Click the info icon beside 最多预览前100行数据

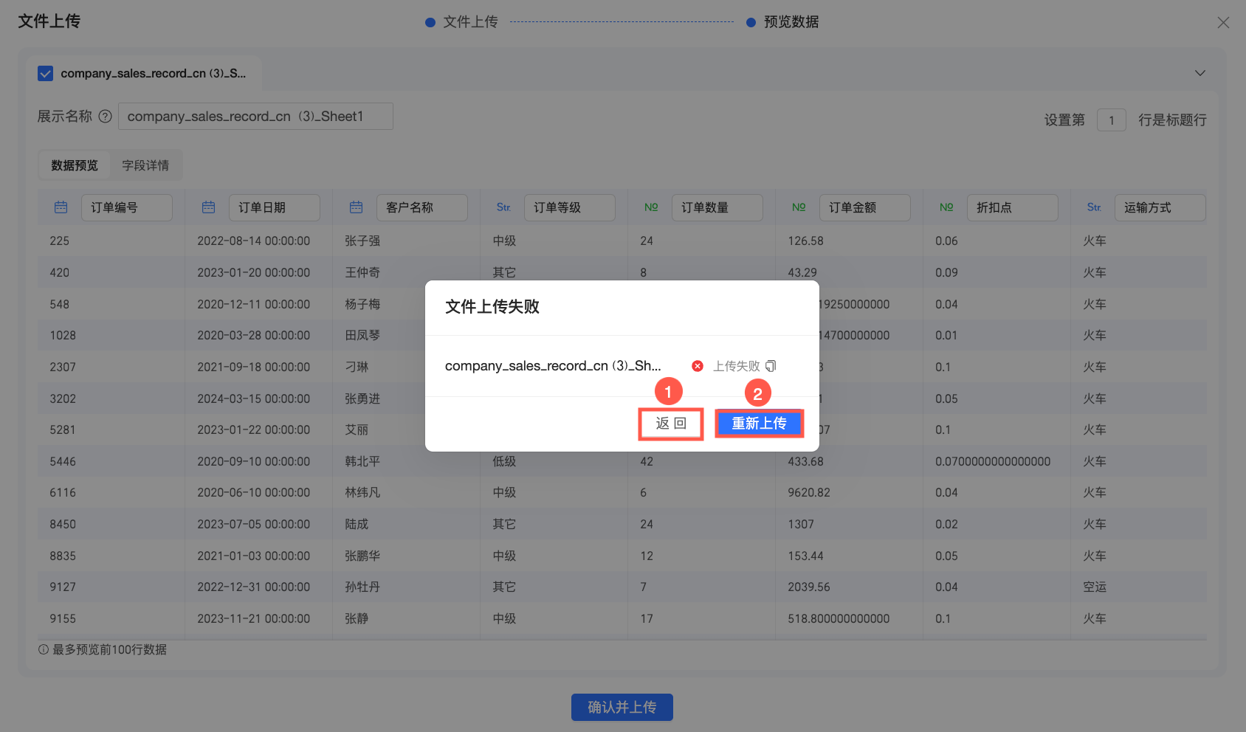point(44,649)
